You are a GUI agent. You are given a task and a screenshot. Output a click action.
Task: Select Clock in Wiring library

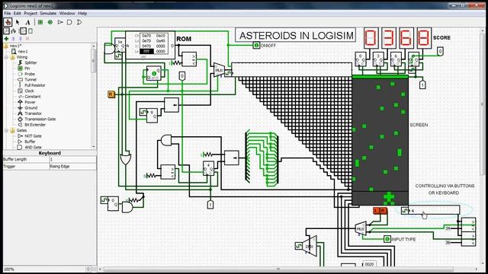pyautogui.click(x=29, y=91)
